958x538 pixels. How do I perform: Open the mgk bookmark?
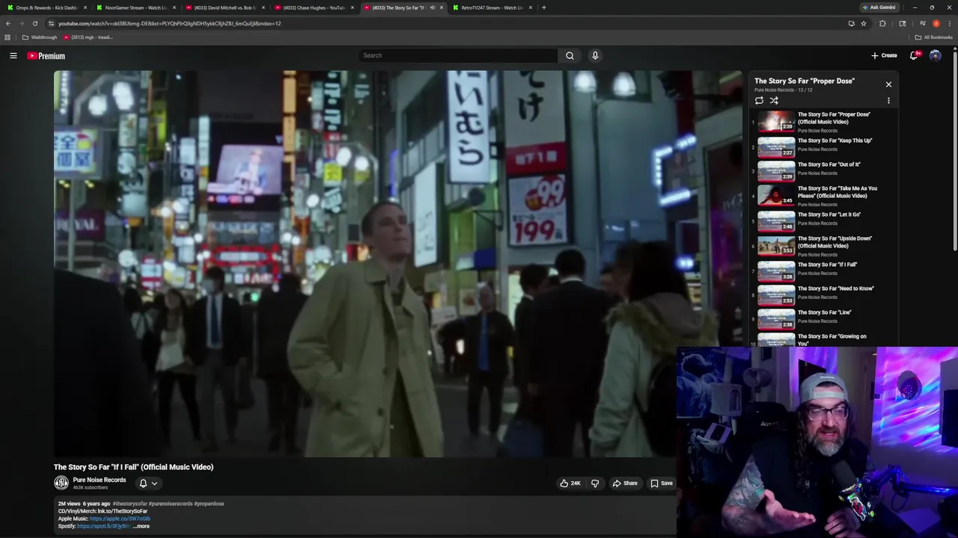point(88,37)
